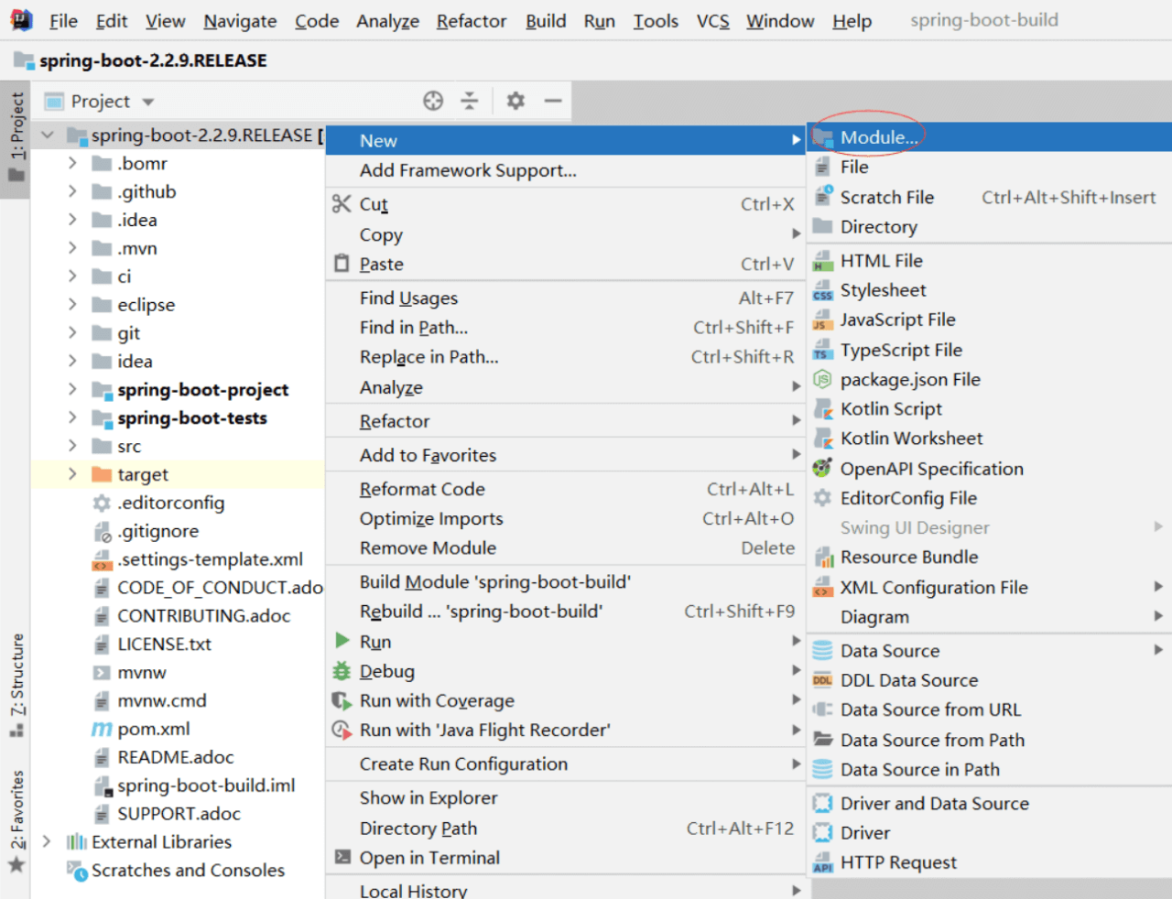Switch to the Structure tool window tab
The height and width of the screenshot is (899, 1172).
point(16,682)
